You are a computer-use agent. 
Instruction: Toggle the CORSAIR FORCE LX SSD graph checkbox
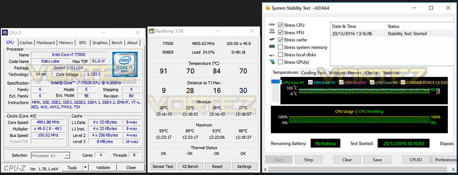point(403,82)
